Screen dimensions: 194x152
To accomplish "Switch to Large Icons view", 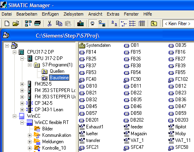I will coord(114,24).
